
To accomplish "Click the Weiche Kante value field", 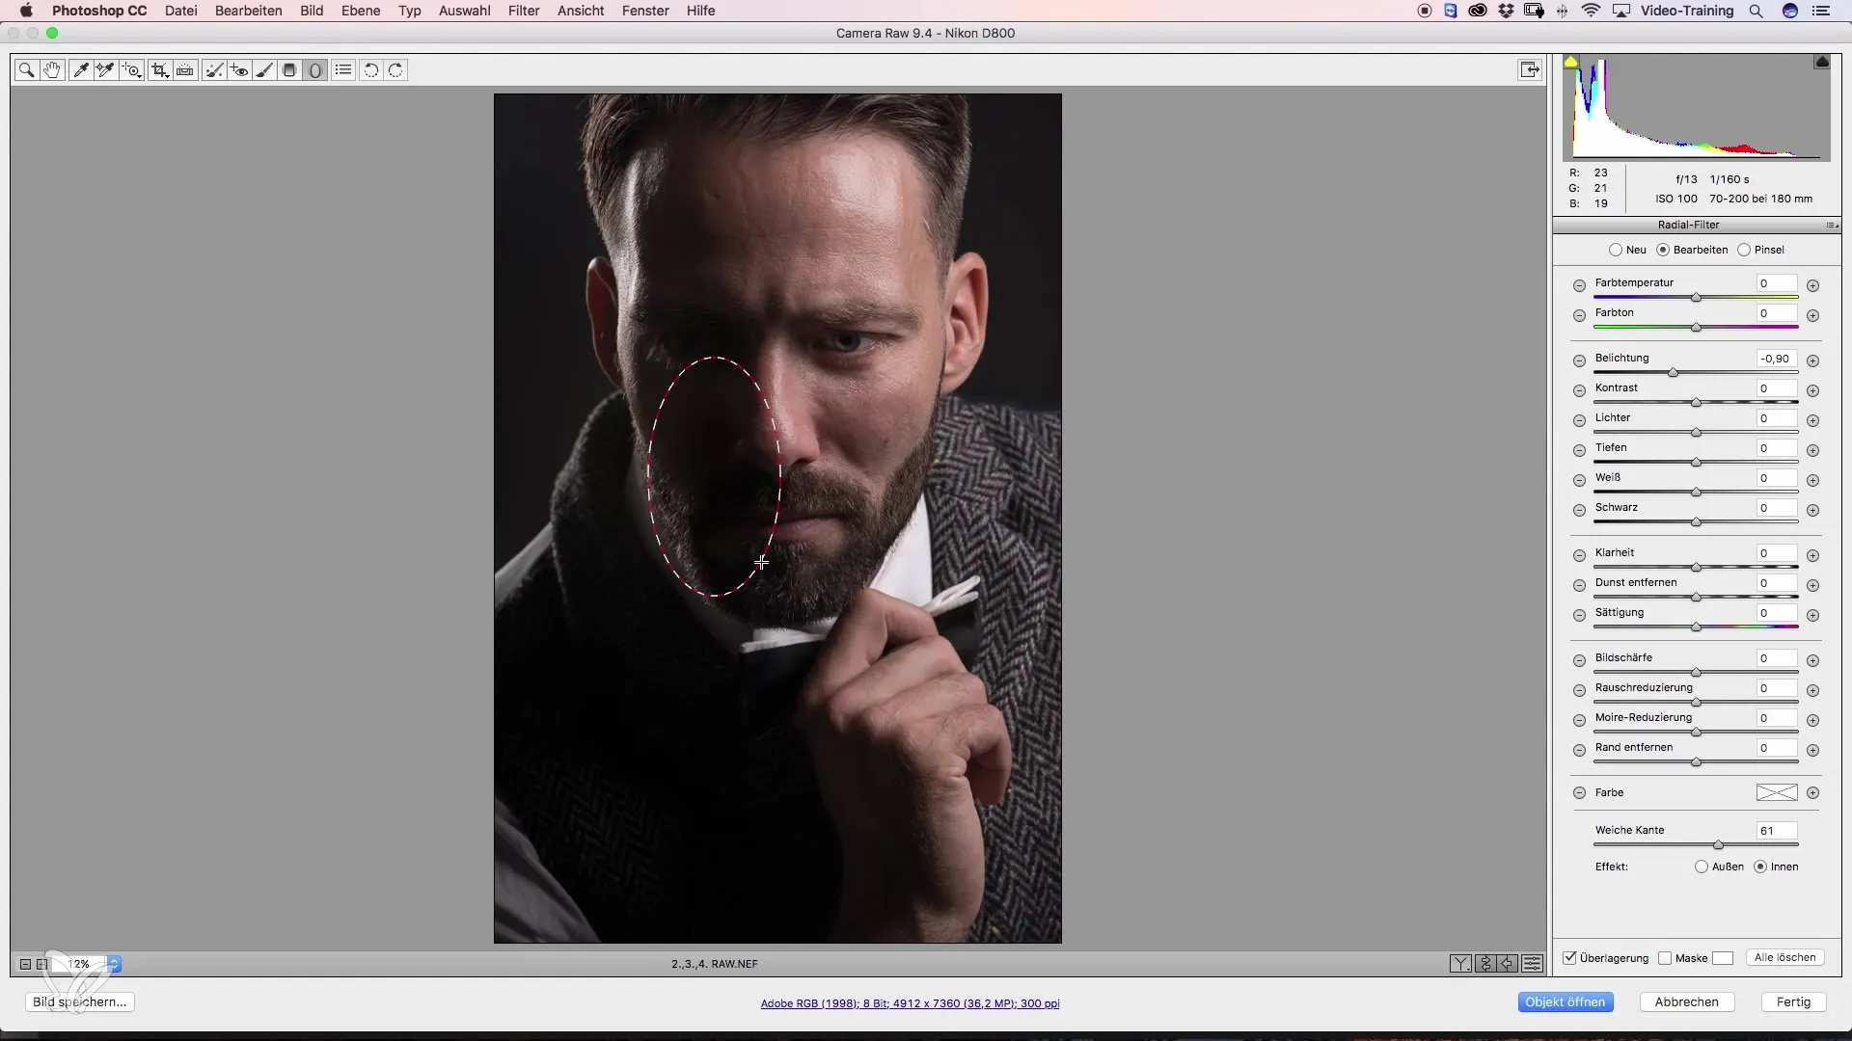I will (x=1777, y=831).
